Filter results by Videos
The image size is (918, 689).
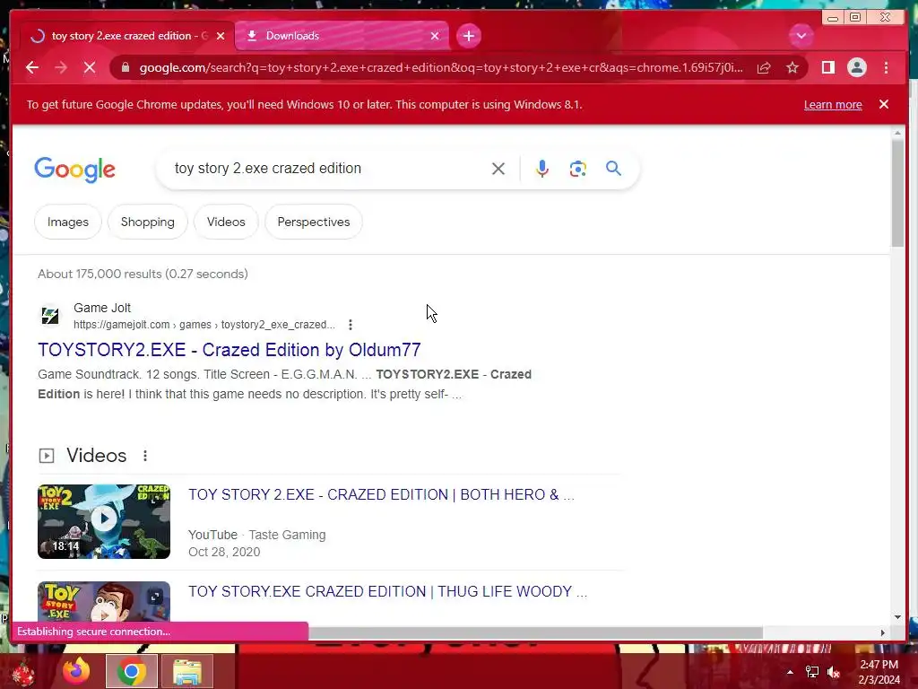[226, 222]
